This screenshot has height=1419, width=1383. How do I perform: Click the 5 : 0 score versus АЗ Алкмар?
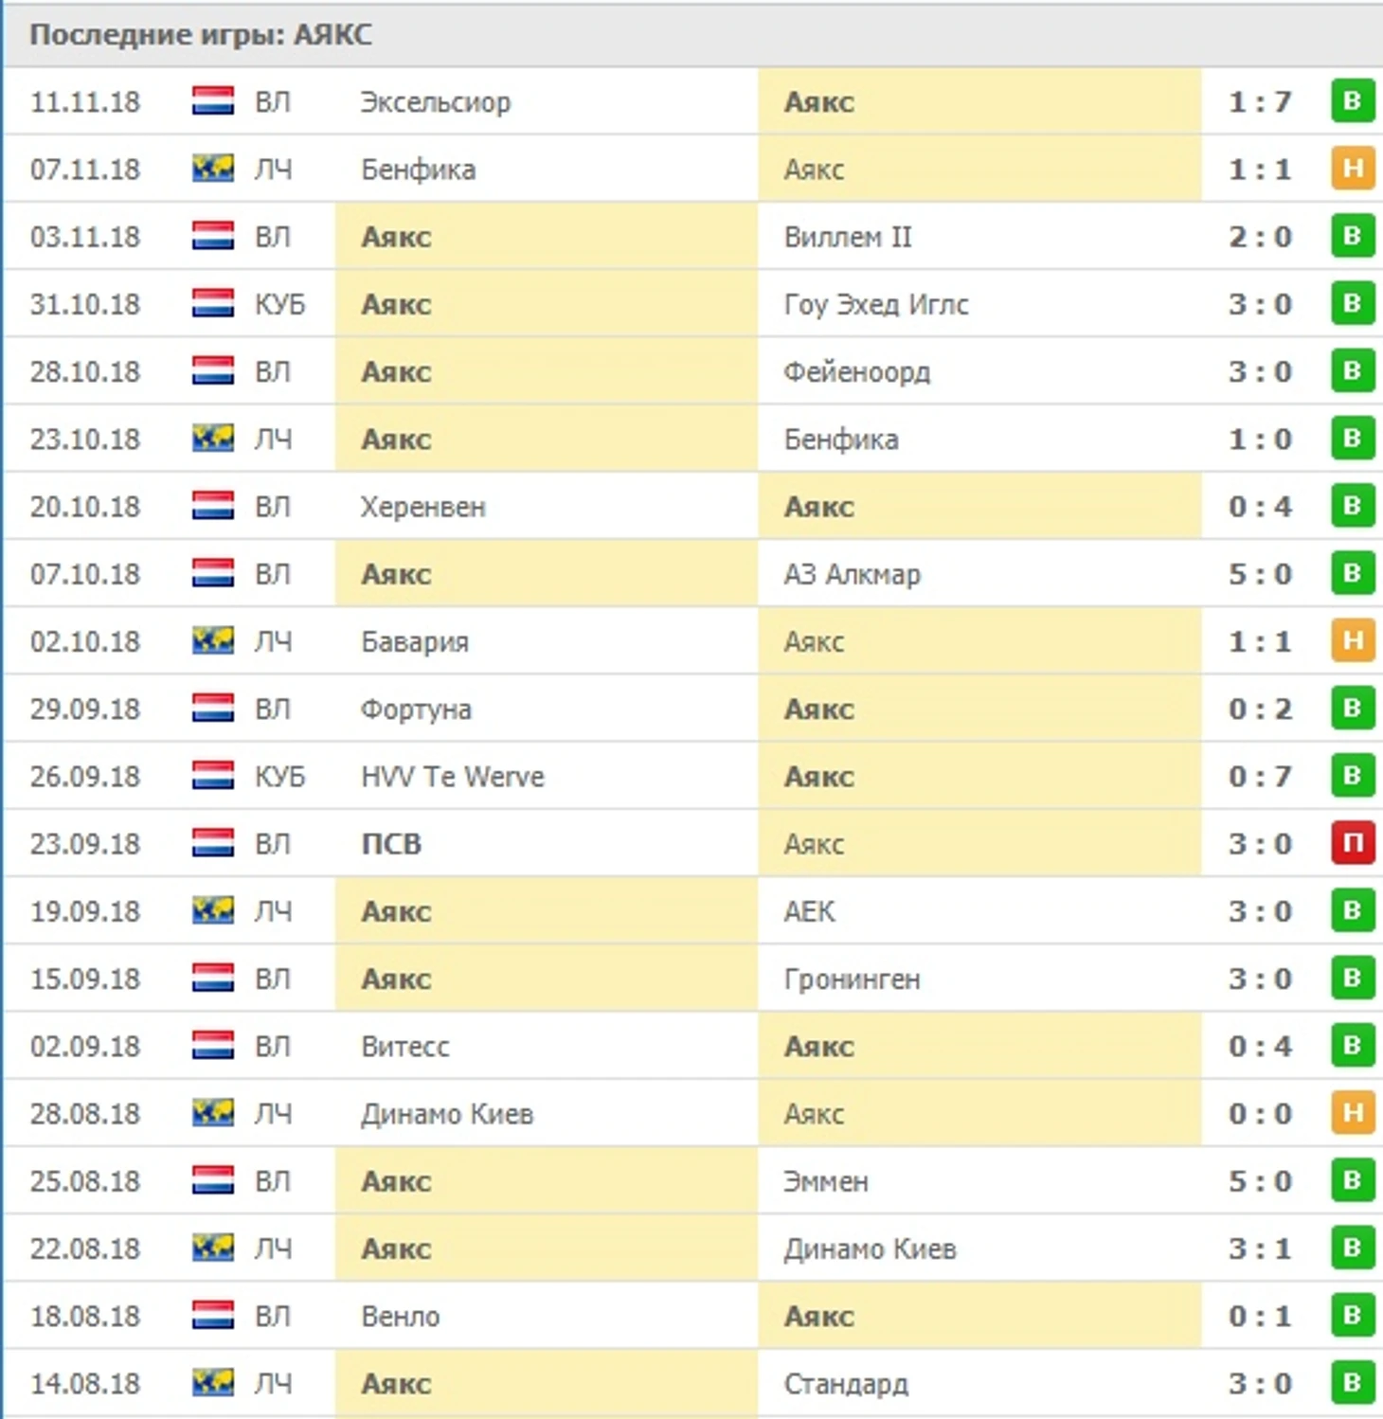(1259, 574)
